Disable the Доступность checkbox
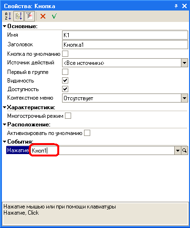The width and height of the screenshot is (190, 228). [x=65, y=89]
